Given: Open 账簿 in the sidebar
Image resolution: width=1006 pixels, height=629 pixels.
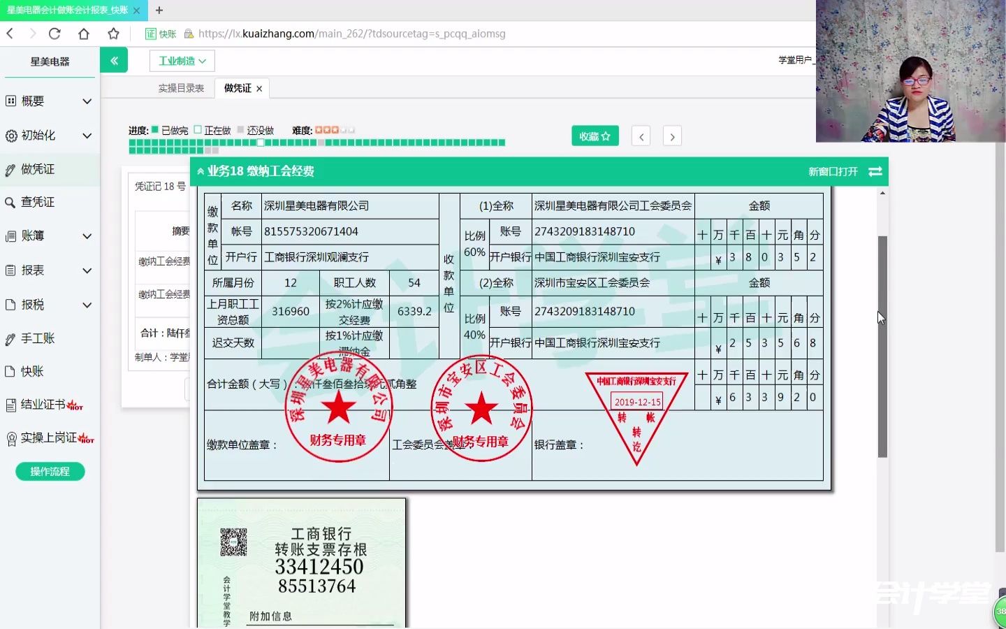Looking at the screenshot, I should pyautogui.click(x=33, y=236).
